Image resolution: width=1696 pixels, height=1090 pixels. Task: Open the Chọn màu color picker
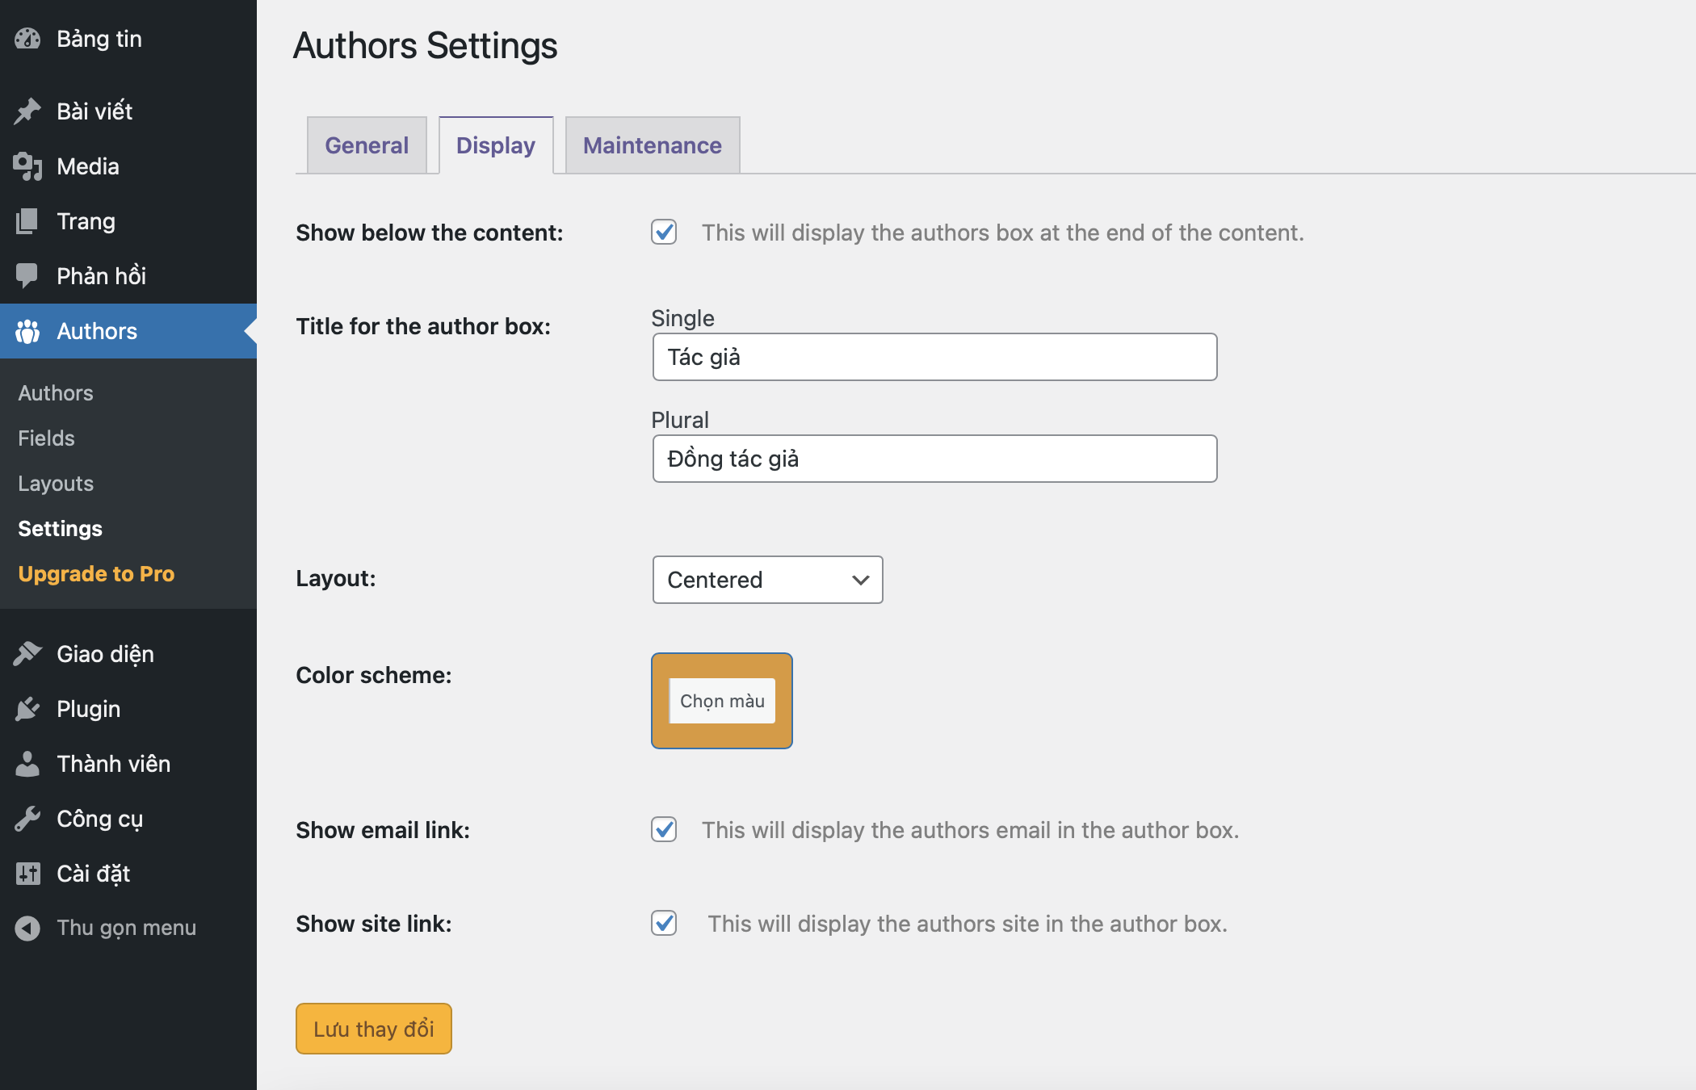click(x=722, y=701)
